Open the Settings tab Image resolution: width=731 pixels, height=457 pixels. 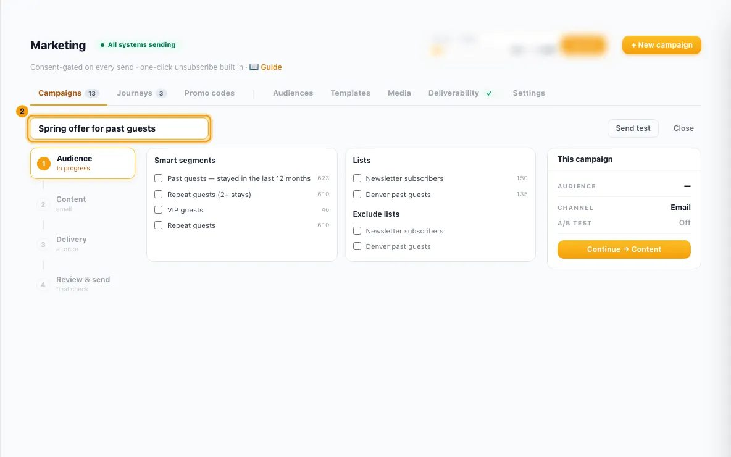528,93
